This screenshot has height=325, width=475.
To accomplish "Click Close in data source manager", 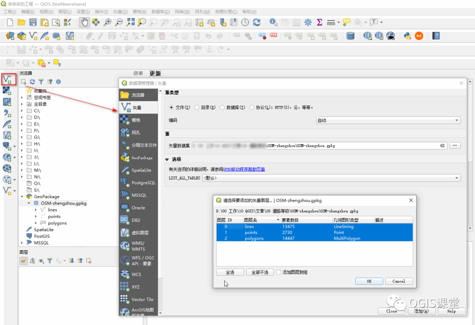I will pos(391,311).
